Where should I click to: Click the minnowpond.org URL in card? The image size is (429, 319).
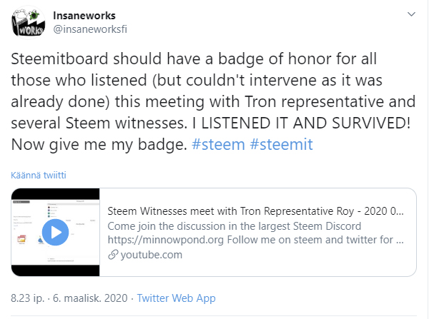tap(166, 240)
